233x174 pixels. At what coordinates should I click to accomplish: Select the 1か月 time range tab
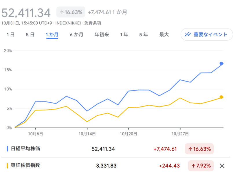(52, 35)
